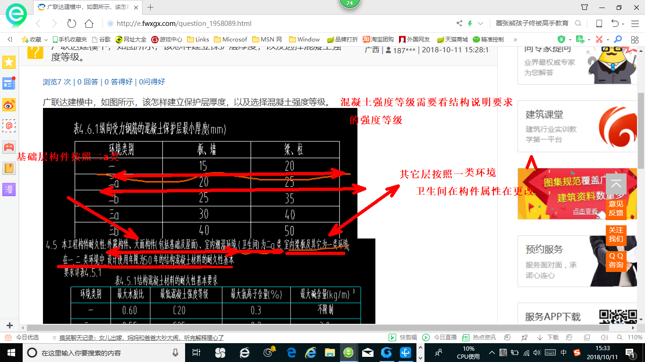This screenshot has width=645, height=362.
Task: Open mobile phone view icon in toolbar
Action: pos(599,24)
